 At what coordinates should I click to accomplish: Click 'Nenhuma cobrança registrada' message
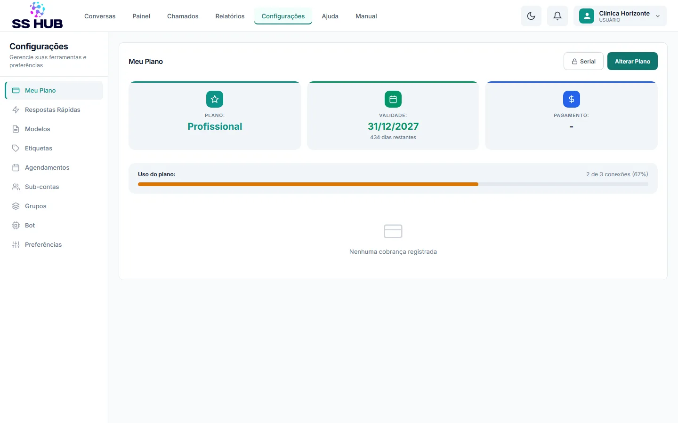click(x=393, y=251)
